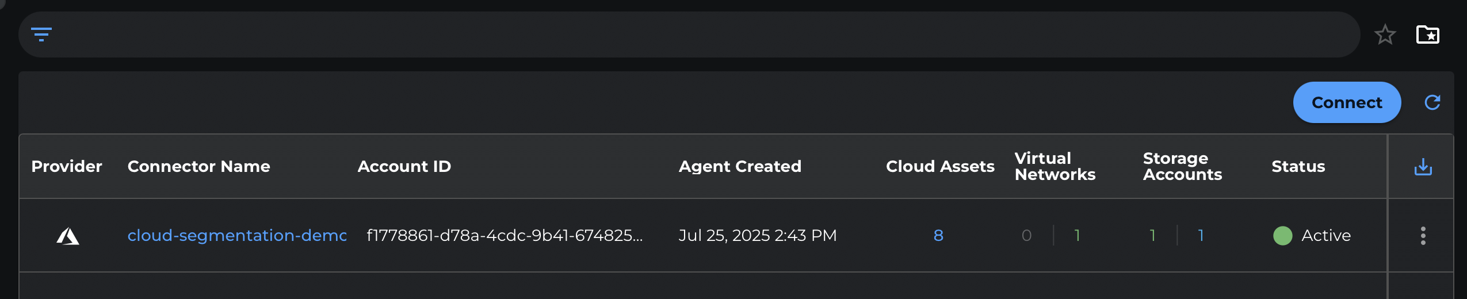
Task: Click the green Virtual Networks count 1
Action: click(x=1077, y=236)
